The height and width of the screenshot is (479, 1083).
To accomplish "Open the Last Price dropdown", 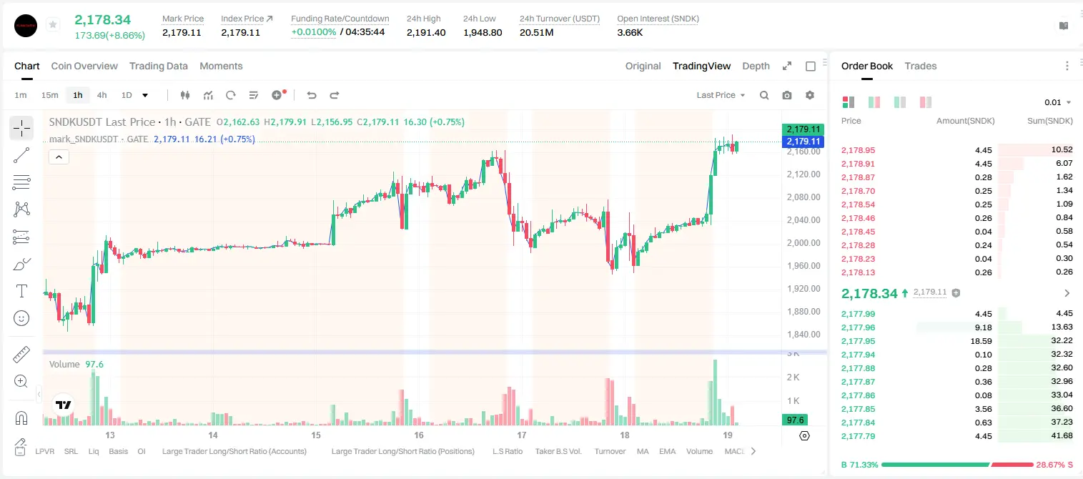I will click(x=721, y=95).
